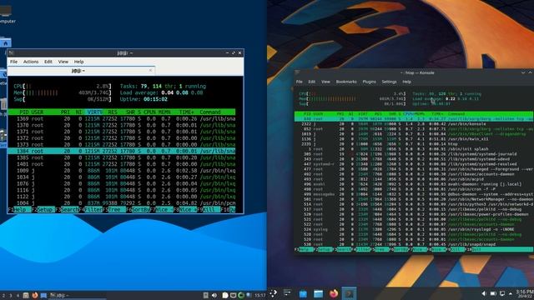The width and height of the screenshot is (534, 300).
Task: Click the battery icon in the KDE system tray
Action: (x=493, y=293)
